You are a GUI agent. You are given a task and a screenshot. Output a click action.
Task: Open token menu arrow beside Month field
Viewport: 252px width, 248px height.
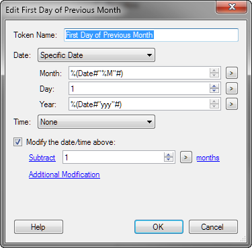pyautogui.click(x=232, y=73)
